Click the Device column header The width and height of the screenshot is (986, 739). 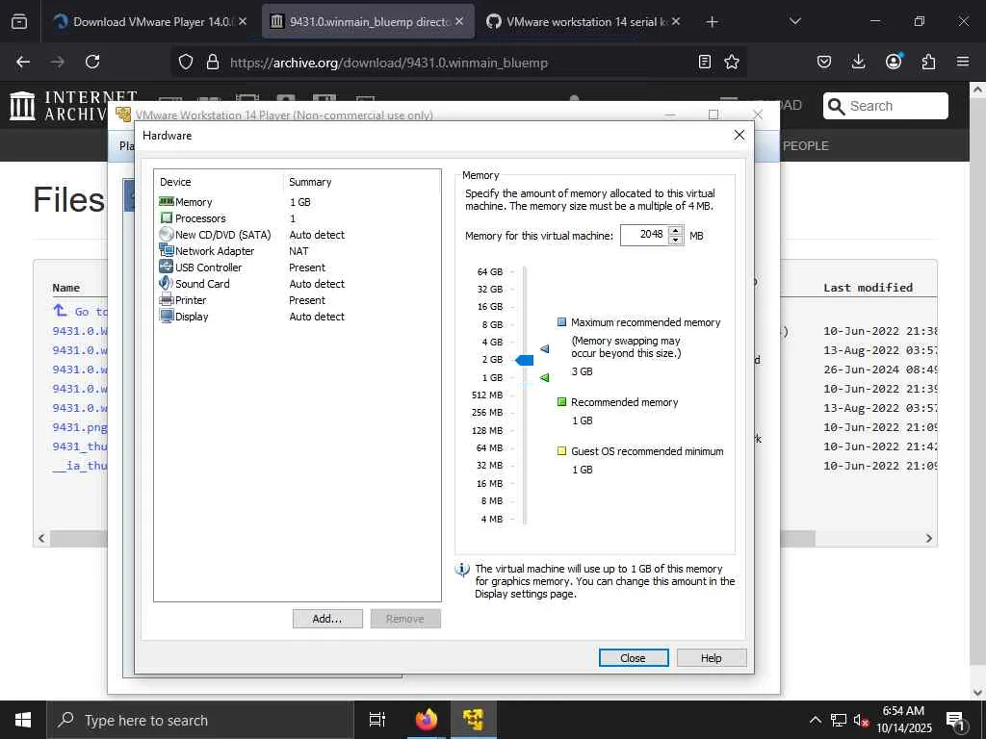point(175,182)
